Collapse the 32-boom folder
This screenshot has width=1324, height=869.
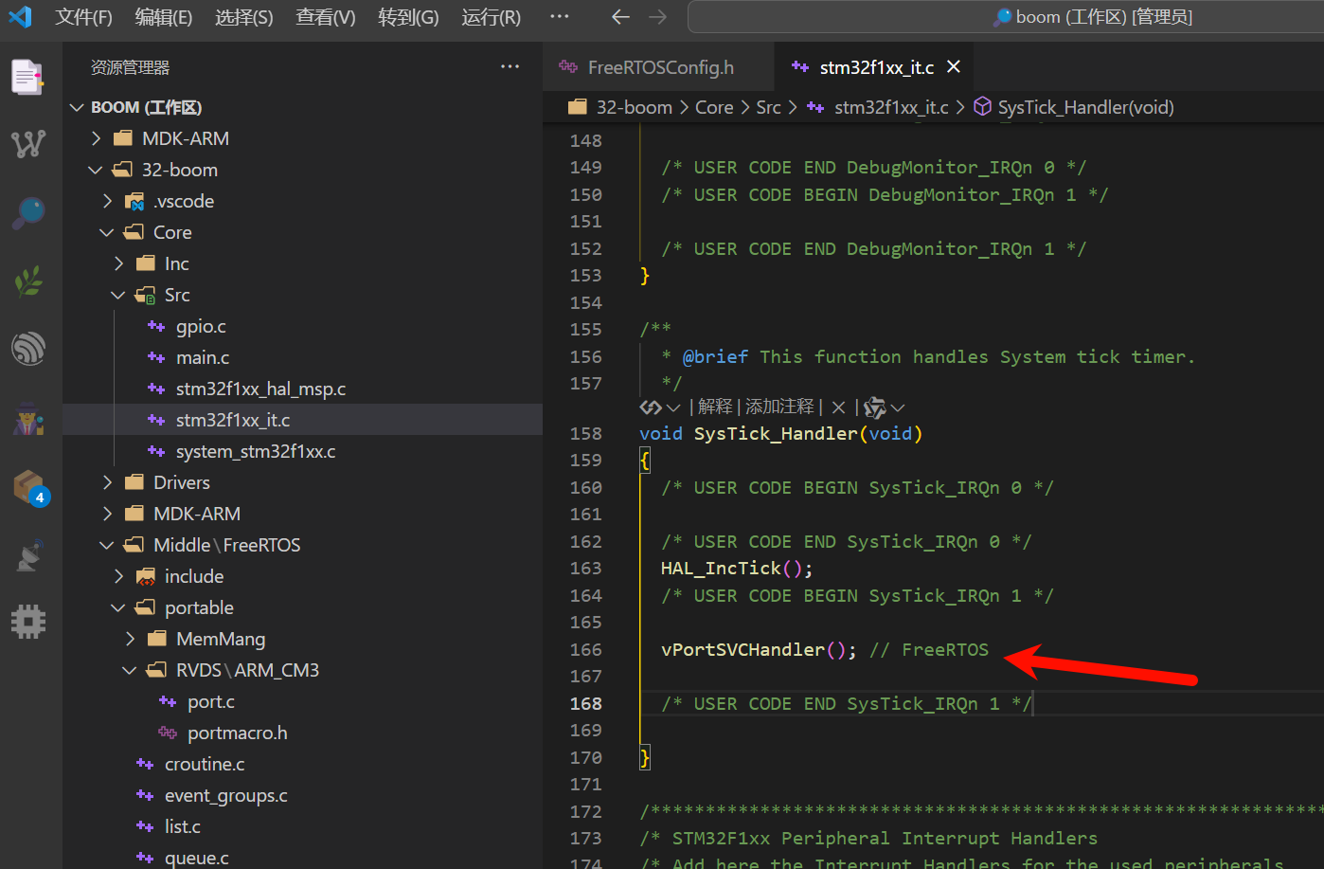[x=96, y=170]
